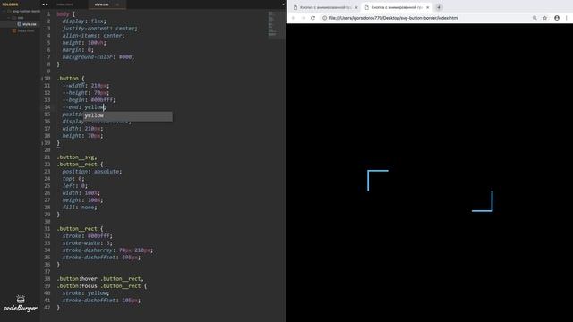
Task: Click the zoom magnifier icon in address bar
Action: point(535,18)
